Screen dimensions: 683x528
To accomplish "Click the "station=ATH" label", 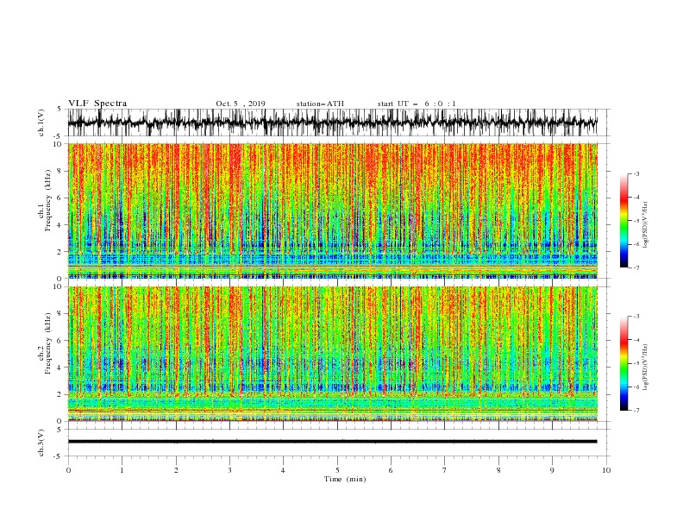I will tap(320, 104).
